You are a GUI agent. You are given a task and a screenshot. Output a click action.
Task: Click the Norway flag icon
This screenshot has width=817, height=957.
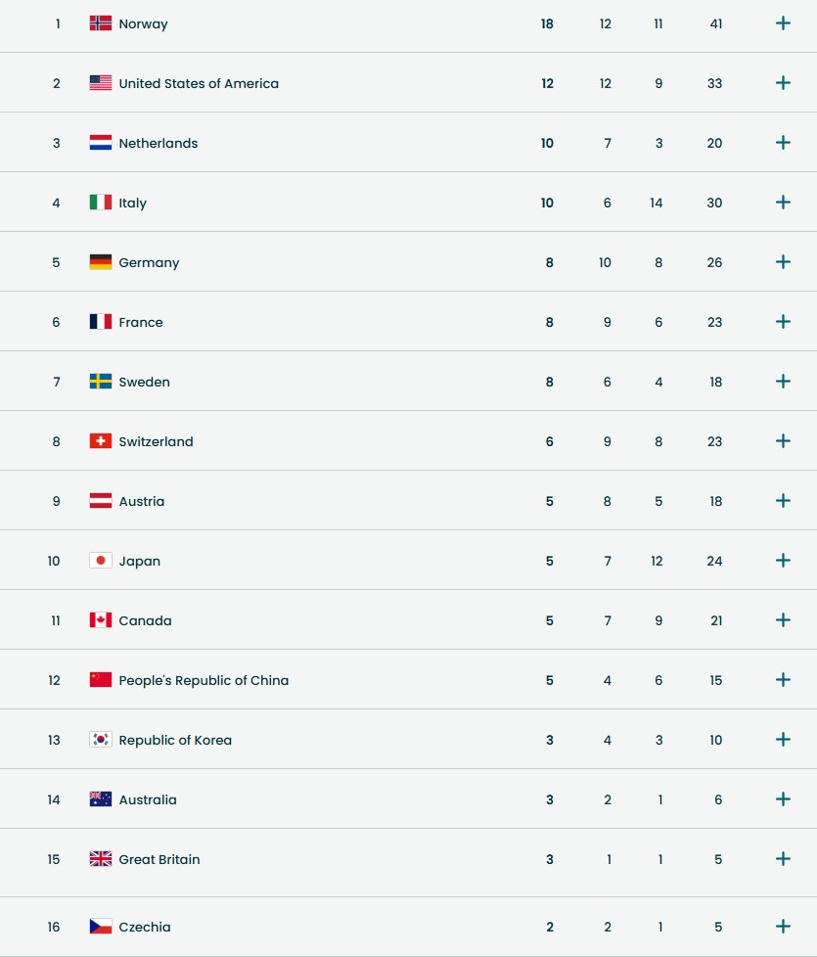101,23
